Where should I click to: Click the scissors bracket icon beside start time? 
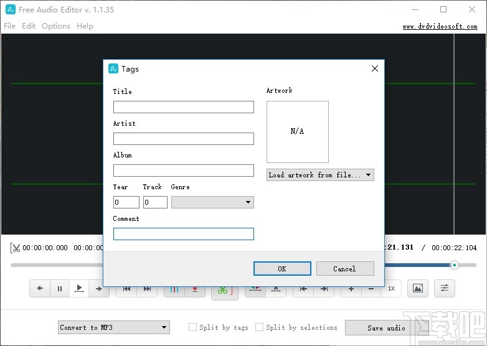[15, 248]
